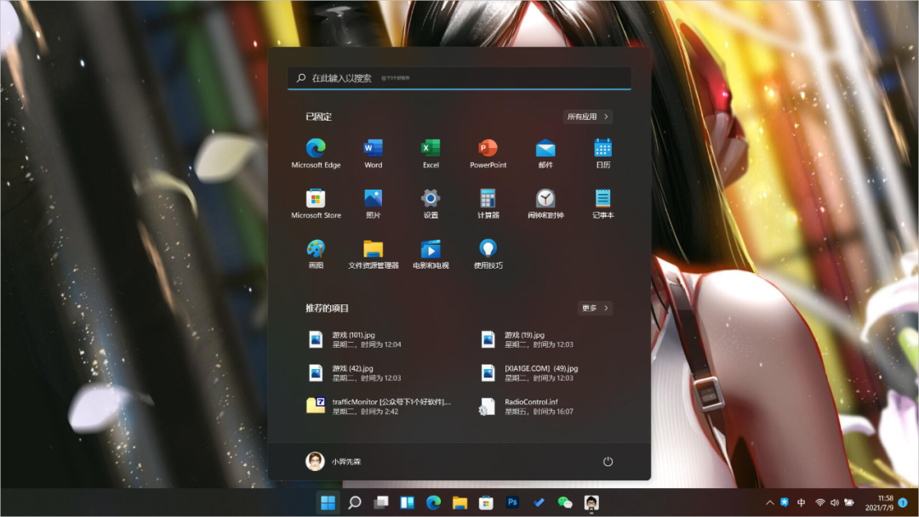This screenshot has width=919, height=517.
Task: Launch Excel from the Start menu
Action: (431, 153)
